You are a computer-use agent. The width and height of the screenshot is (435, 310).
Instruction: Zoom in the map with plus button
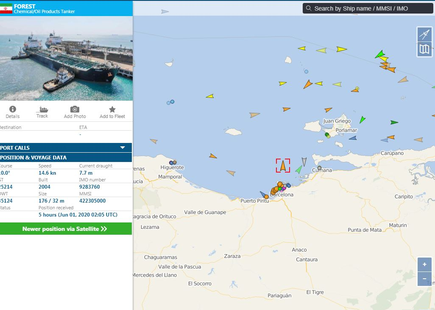point(424,264)
